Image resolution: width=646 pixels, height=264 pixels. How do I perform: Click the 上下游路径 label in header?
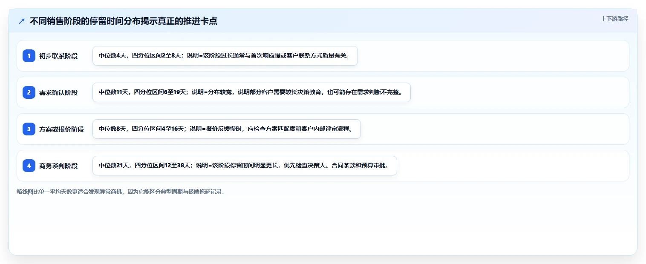614,19
